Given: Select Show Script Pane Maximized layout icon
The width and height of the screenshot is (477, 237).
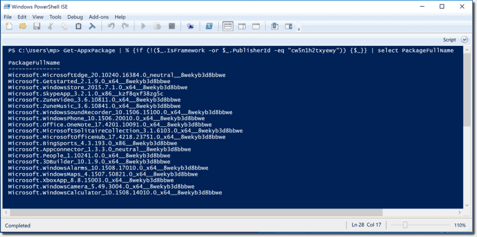Looking at the screenshot, I should [256, 26].
